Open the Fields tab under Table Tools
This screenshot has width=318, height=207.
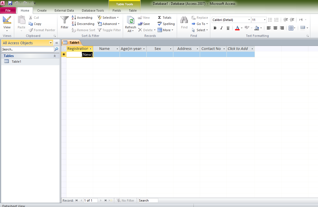coord(117,10)
